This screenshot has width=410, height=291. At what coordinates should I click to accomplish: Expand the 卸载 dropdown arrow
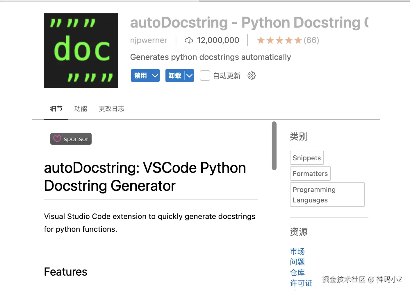pos(189,76)
